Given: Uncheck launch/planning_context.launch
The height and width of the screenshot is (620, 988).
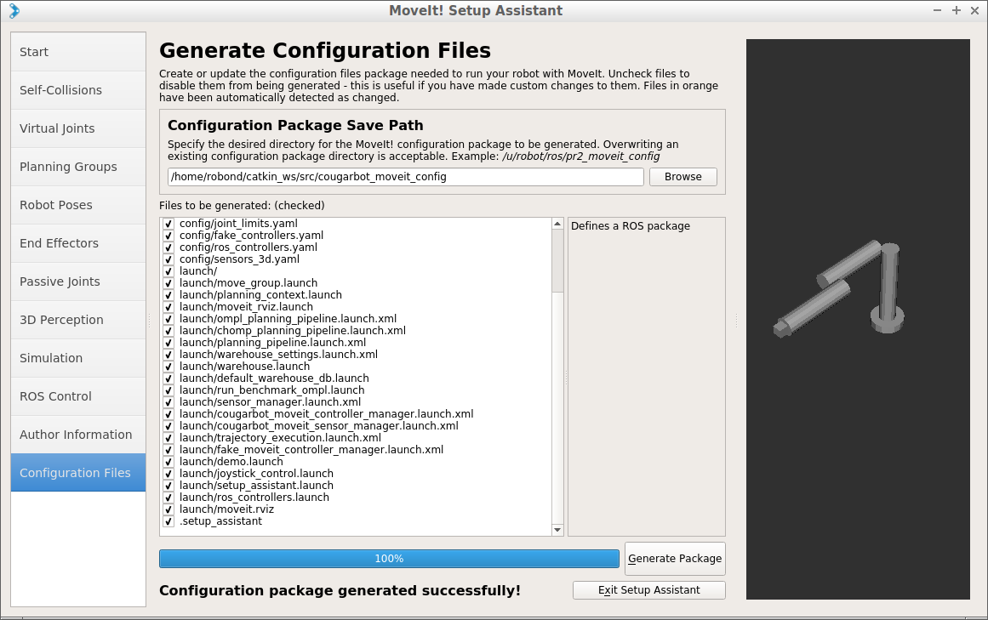Looking at the screenshot, I should coord(168,295).
